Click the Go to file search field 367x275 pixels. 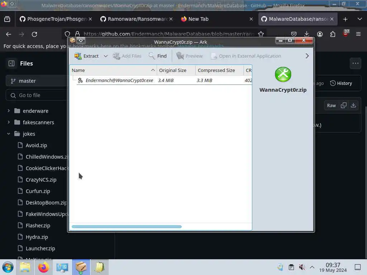(x=36, y=95)
